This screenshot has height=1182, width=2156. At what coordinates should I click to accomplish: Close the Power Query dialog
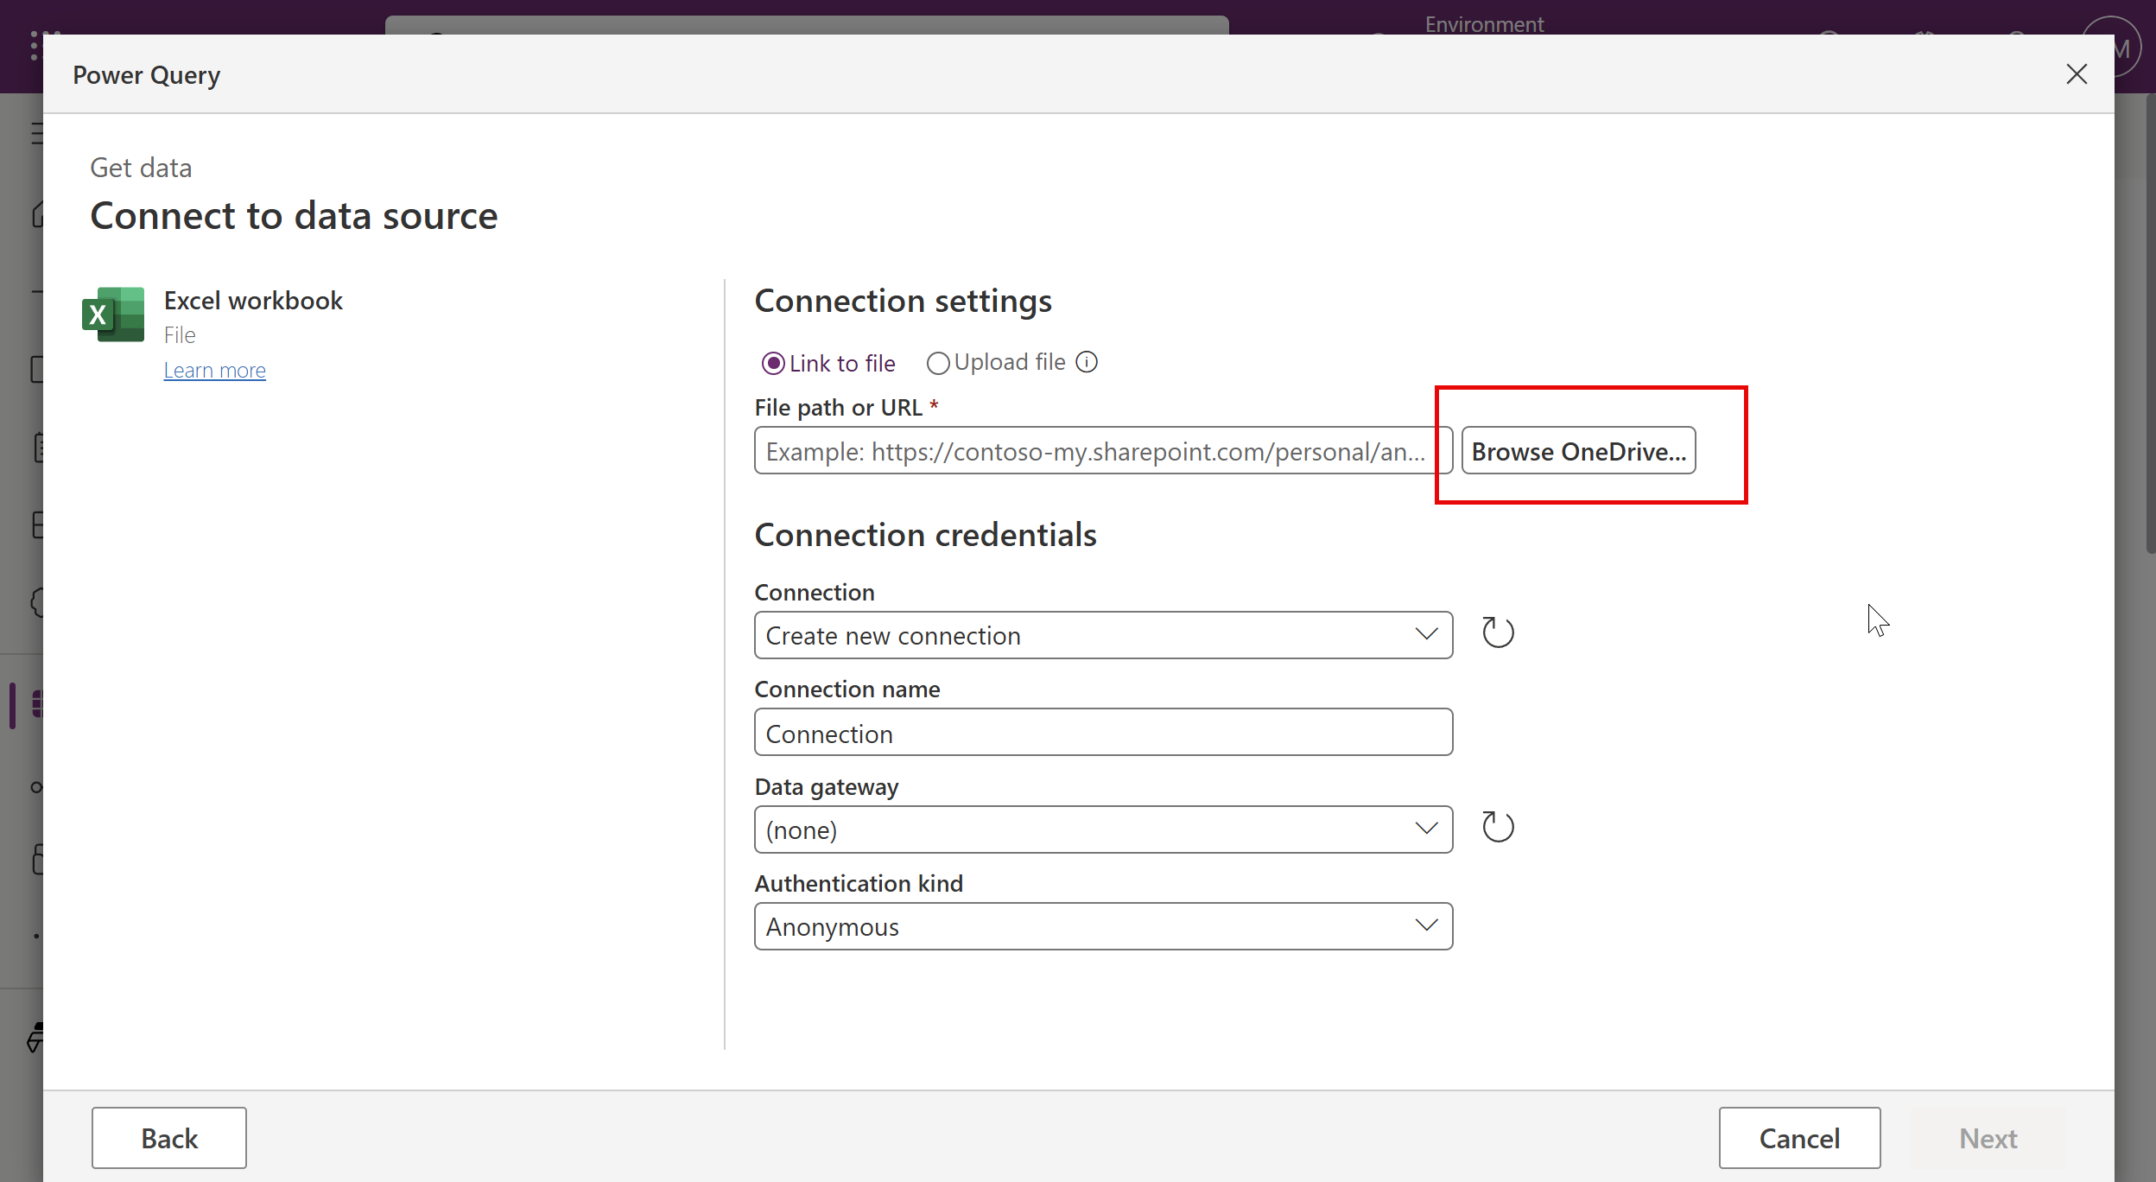click(x=2077, y=74)
